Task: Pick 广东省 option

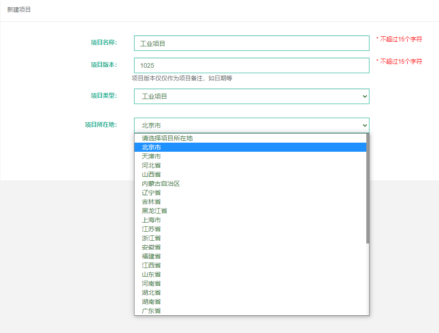Action: click(x=250, y=311)
